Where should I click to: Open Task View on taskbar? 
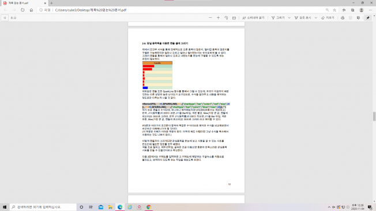91,207
